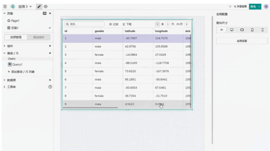This screenshot has height=151, width=270.
Task: Click the table horizontal scrollbar
Action: point(90,108)
